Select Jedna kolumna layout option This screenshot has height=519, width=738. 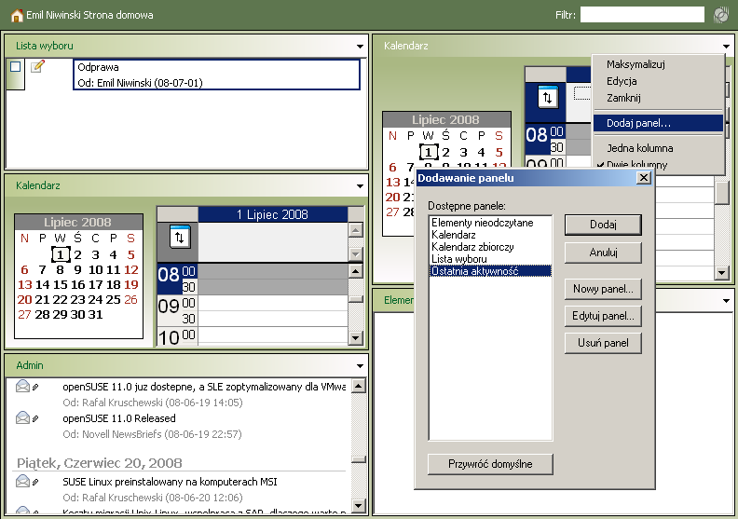pos(658,148)
